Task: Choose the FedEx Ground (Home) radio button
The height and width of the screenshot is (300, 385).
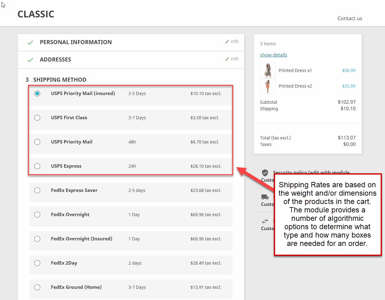Action: coord(37,287)
